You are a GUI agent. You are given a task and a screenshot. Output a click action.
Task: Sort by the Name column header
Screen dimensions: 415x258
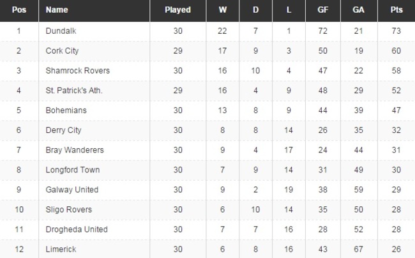tap(57, 10)
